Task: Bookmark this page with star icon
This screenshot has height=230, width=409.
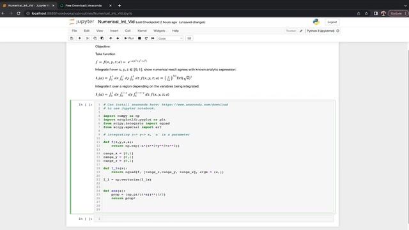Action: pyautogui.click(x=366, y=13)
